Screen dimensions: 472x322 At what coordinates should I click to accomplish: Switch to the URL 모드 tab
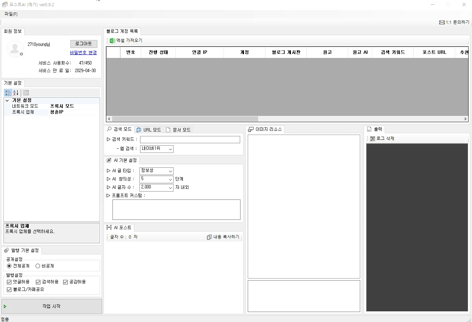[148, 130]
